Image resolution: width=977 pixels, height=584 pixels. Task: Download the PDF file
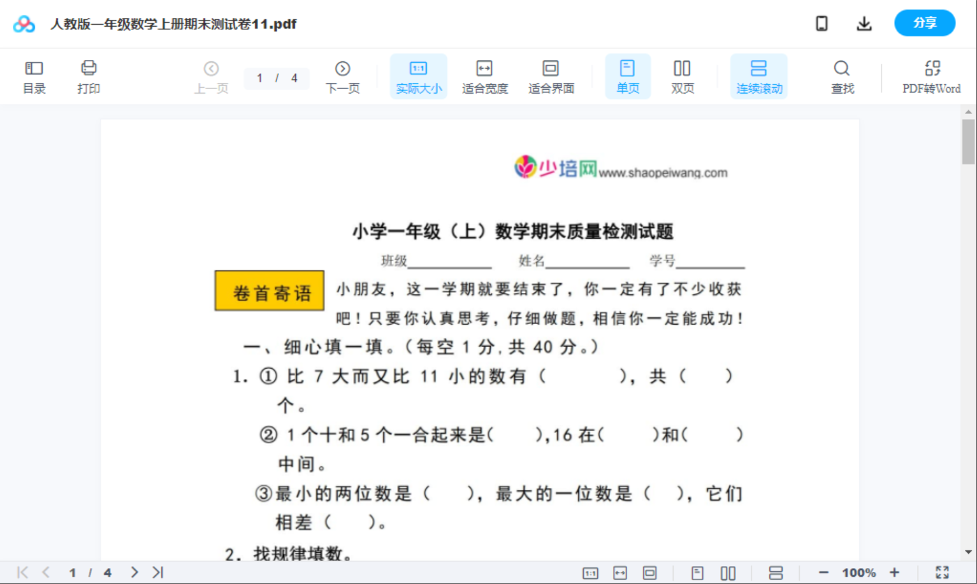[x=864, y=23]
